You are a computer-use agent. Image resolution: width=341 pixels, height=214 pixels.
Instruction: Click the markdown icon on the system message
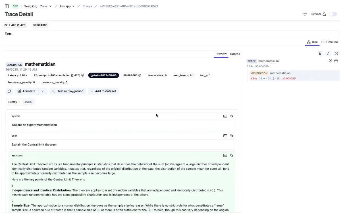(x=225, y=116)
